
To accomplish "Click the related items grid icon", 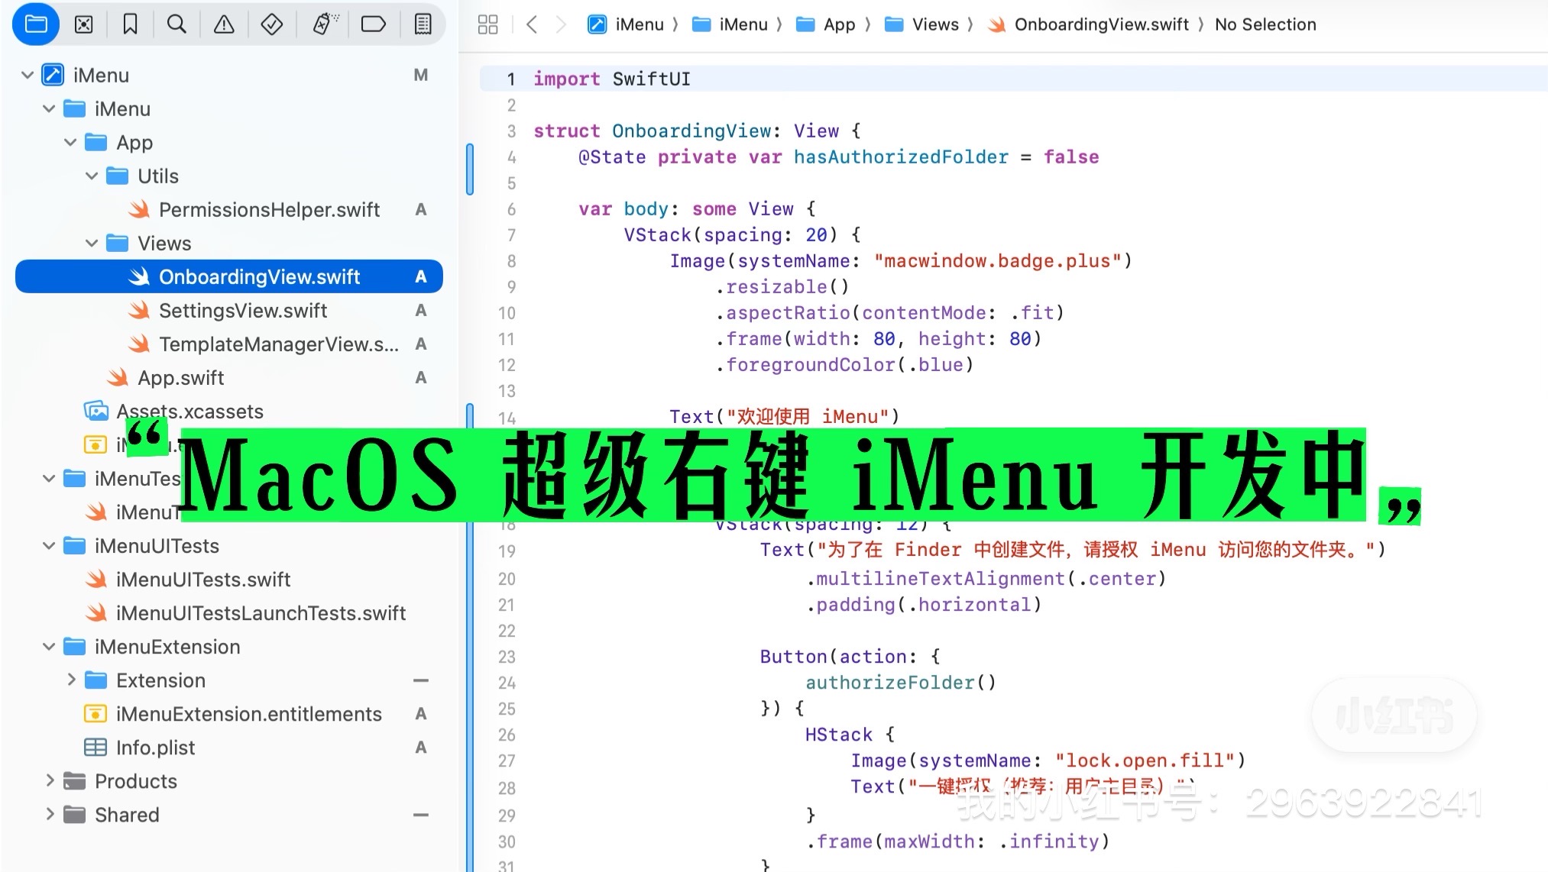I will 487,24.
